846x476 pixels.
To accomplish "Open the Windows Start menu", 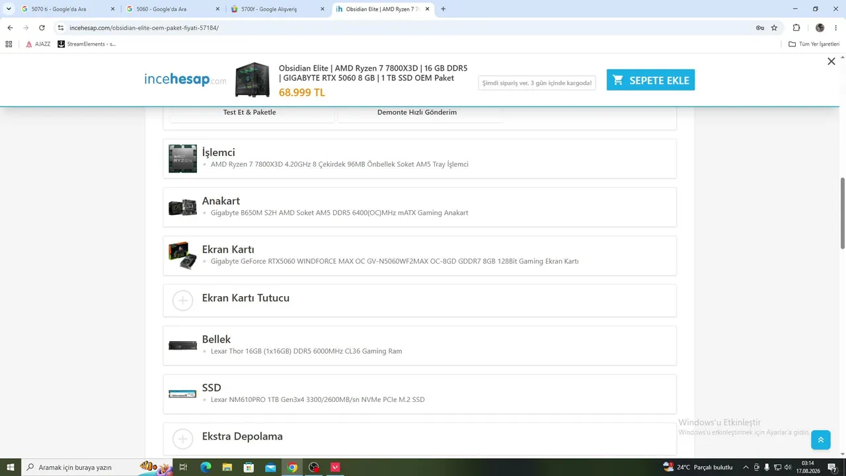I will point(10,467).
